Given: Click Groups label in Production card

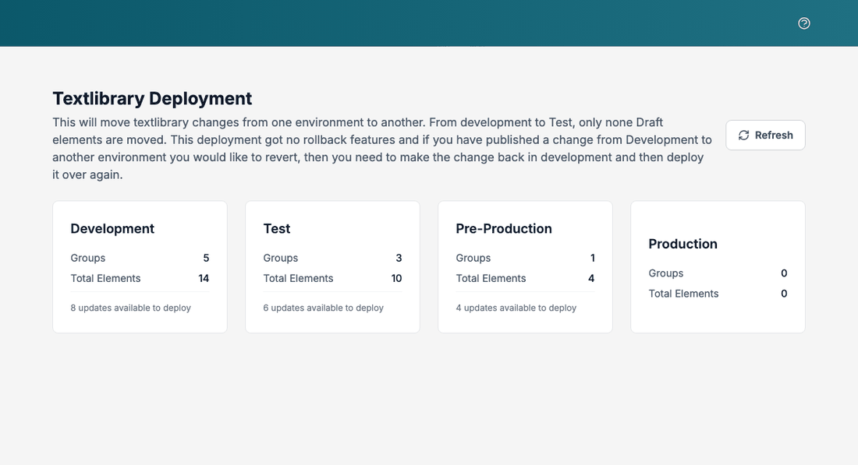Looking at the screenshot, I should [x=666, y=273].
